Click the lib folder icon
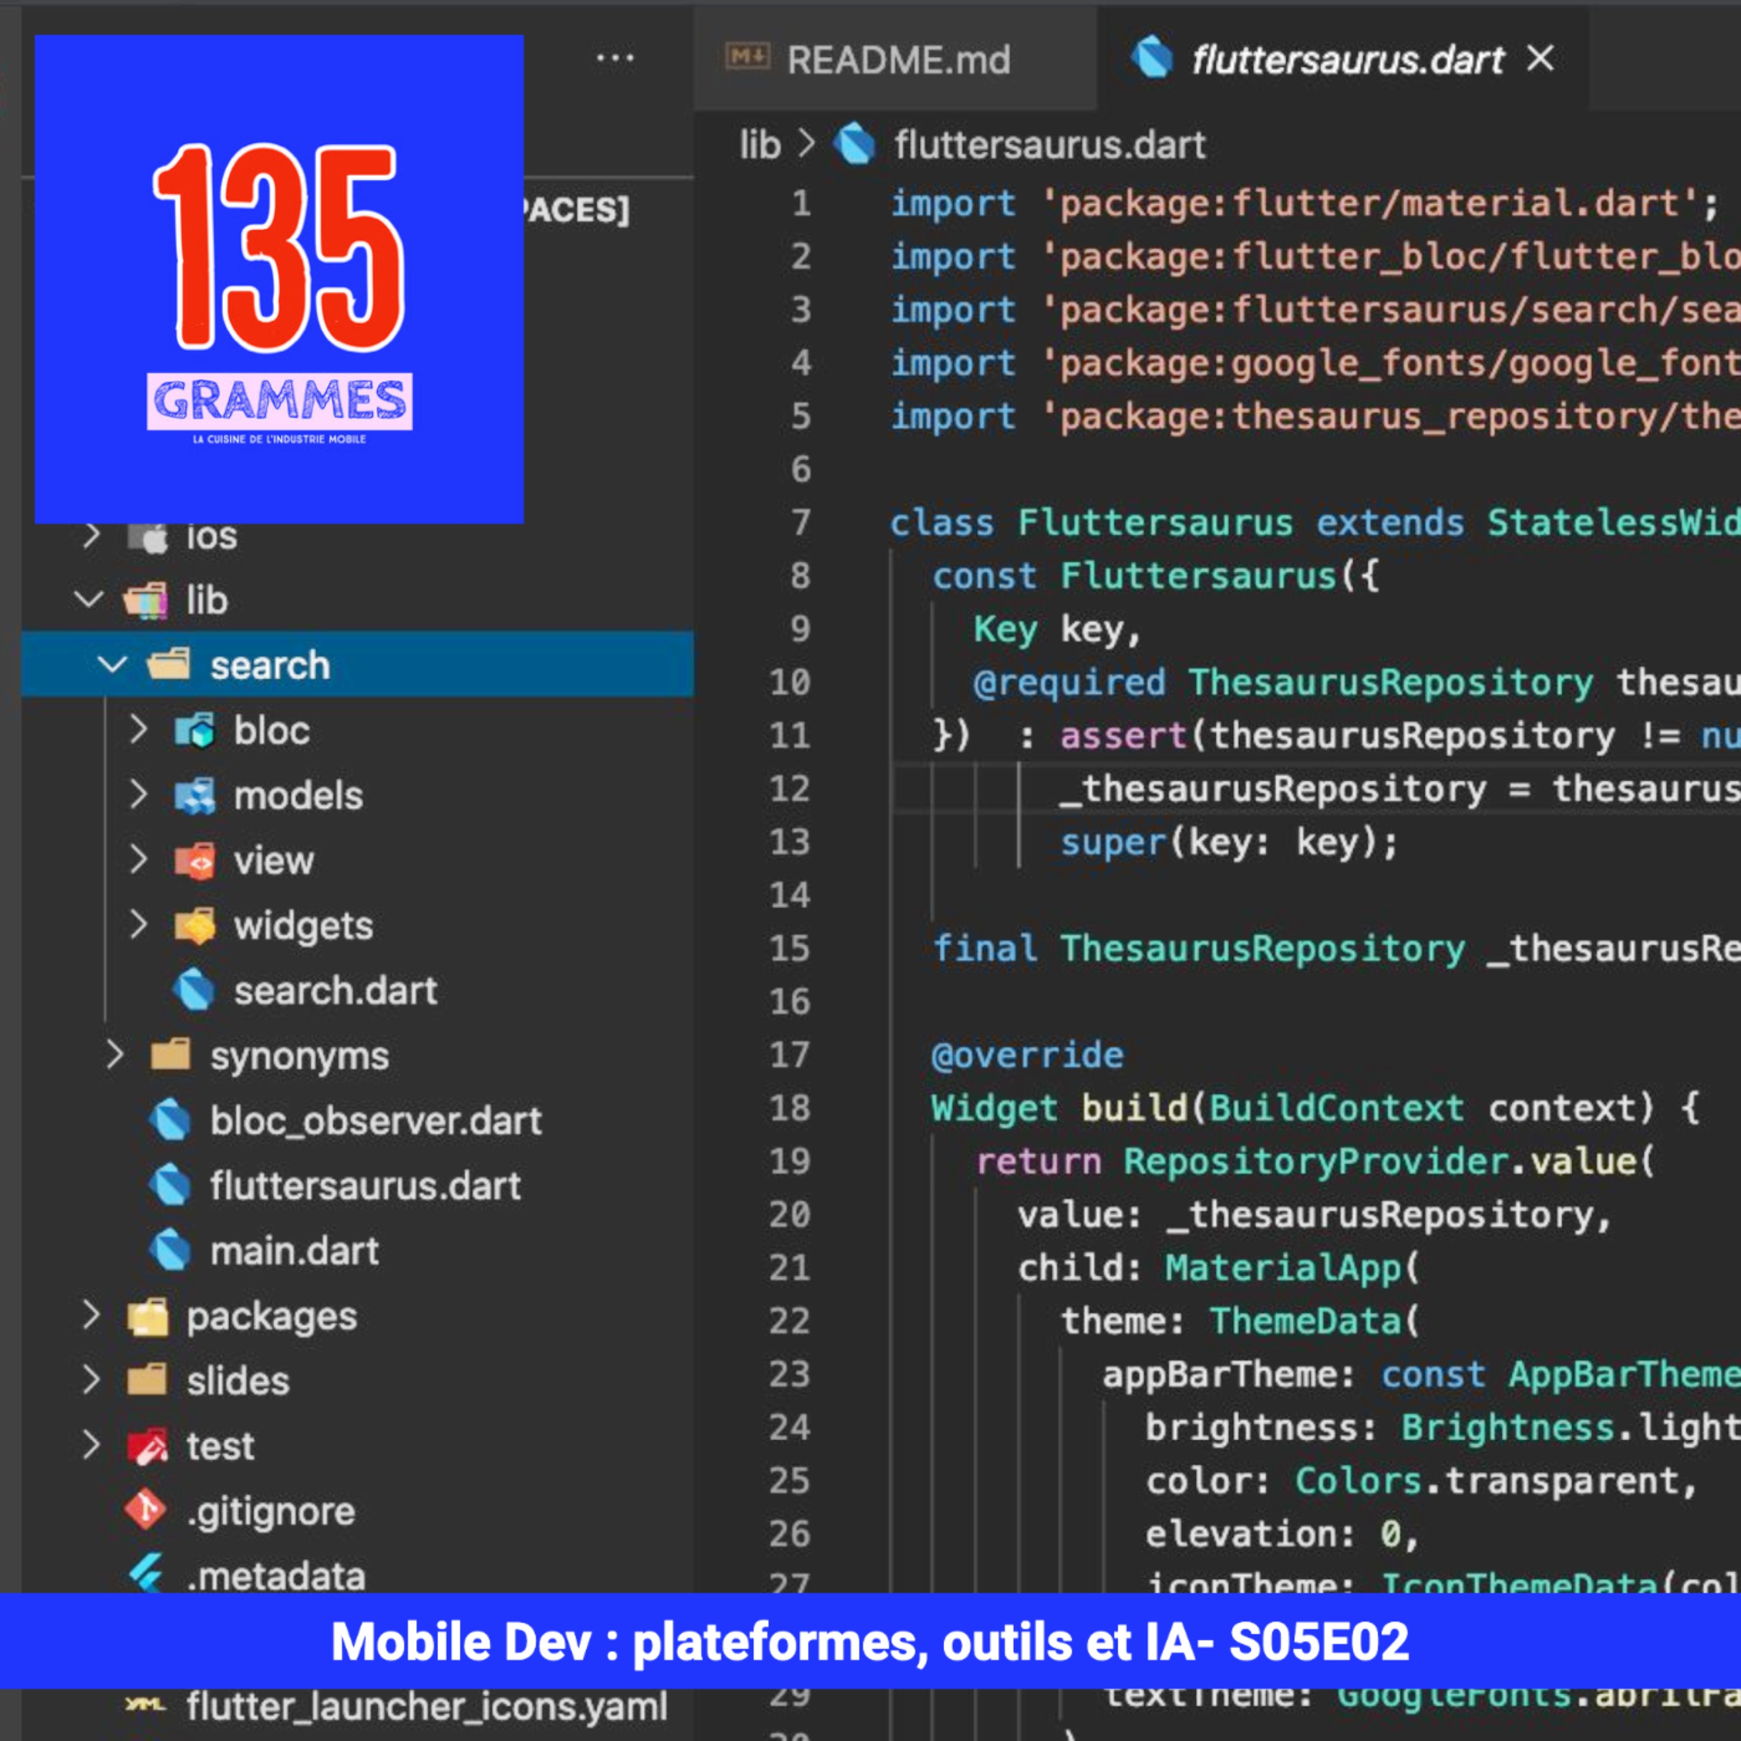 (146, 600)
